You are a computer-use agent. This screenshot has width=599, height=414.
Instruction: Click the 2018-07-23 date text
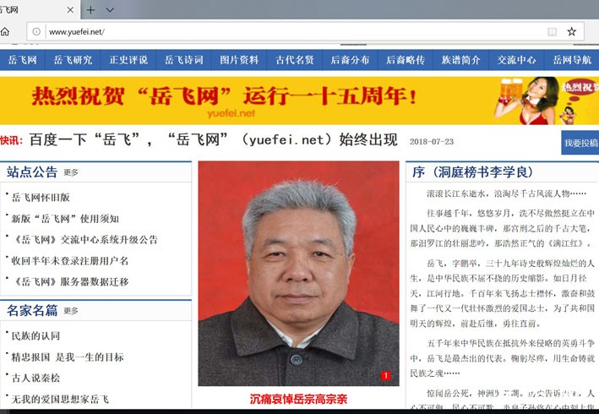point(432,142)
